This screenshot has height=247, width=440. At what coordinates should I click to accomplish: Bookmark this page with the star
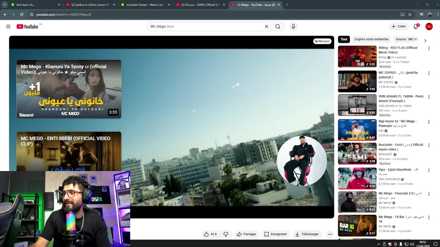(410, 14)
